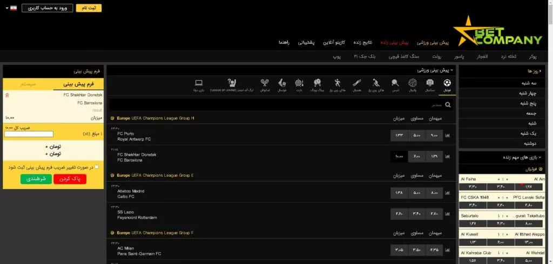Choose the tennis sport icon
This screenshot has height=264, width=553.
coord(395,85)
